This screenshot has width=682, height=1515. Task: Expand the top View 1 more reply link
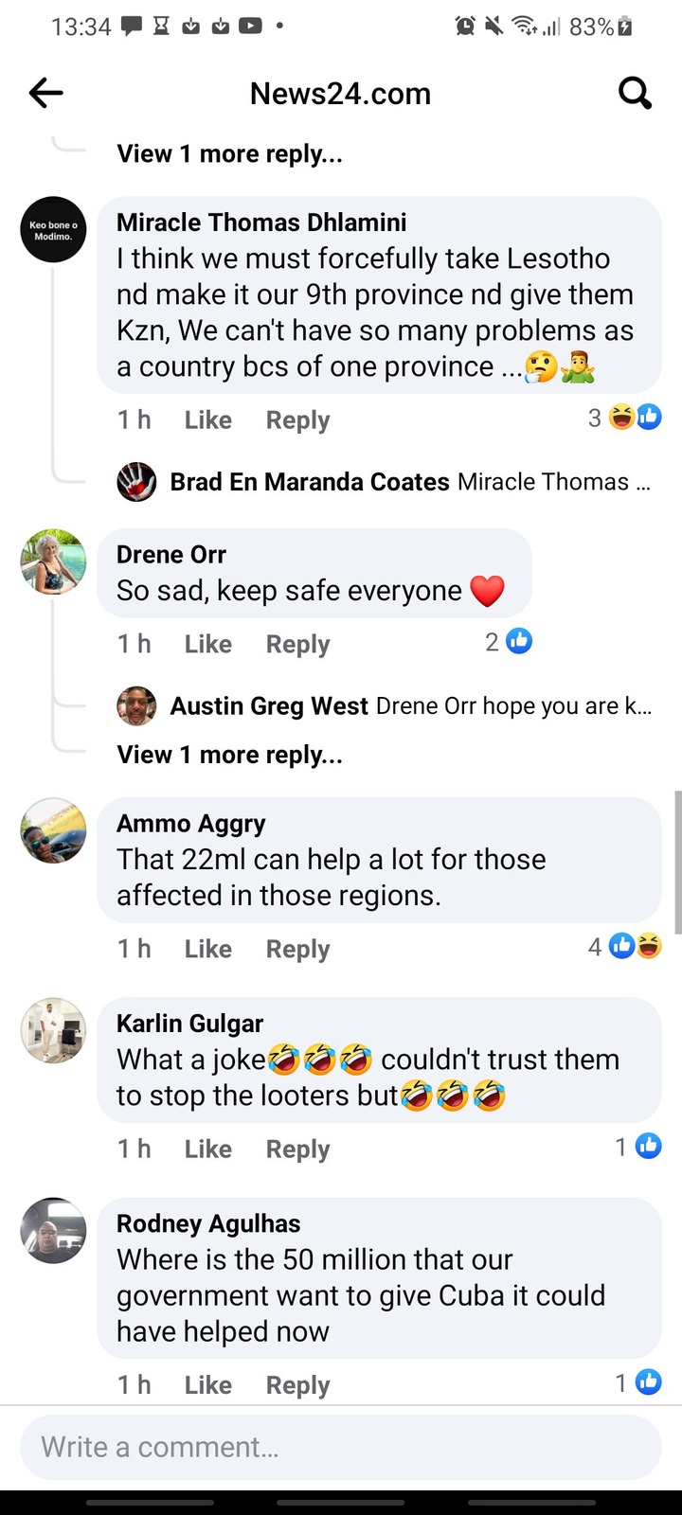coord(230,153)
